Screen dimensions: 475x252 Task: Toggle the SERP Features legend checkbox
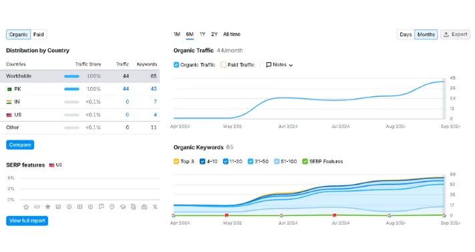[305, 162]
